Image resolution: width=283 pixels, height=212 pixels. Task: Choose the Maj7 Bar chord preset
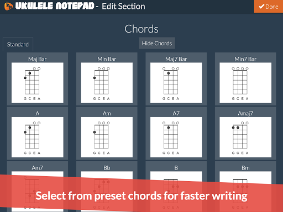tap(176, 79)
